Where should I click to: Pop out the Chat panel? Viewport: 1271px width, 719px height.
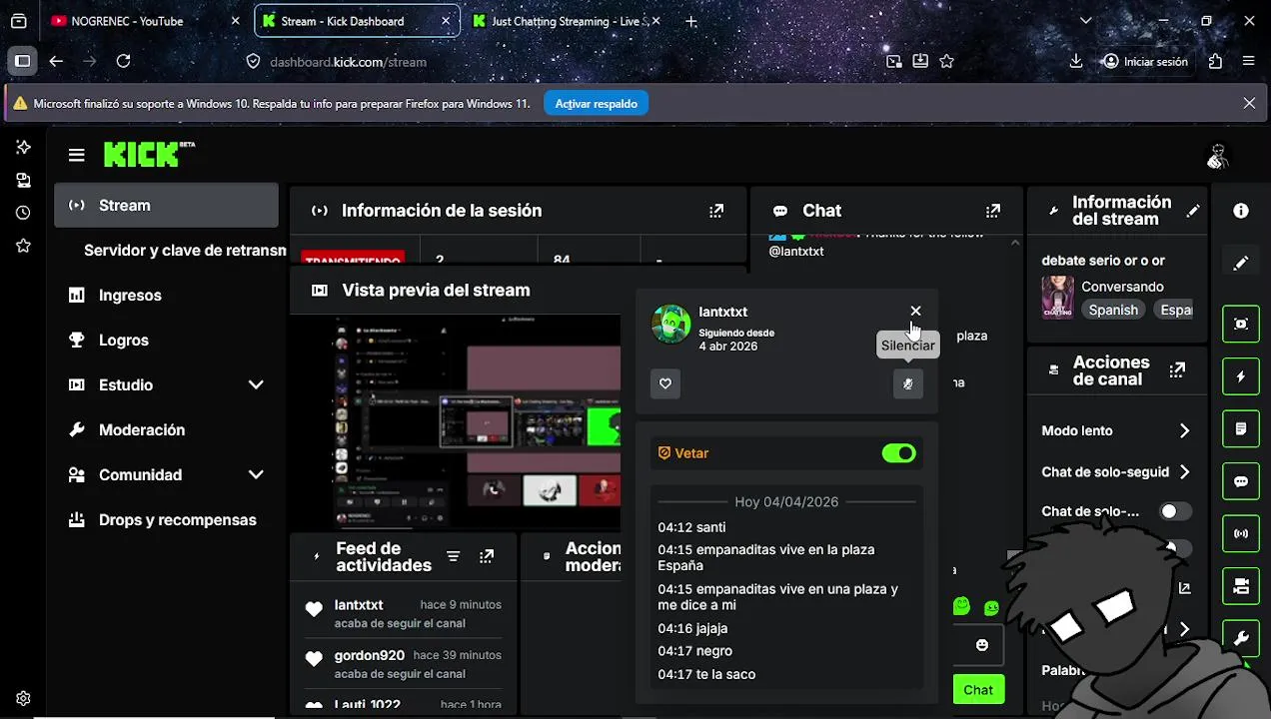click(x=992, y=211)
